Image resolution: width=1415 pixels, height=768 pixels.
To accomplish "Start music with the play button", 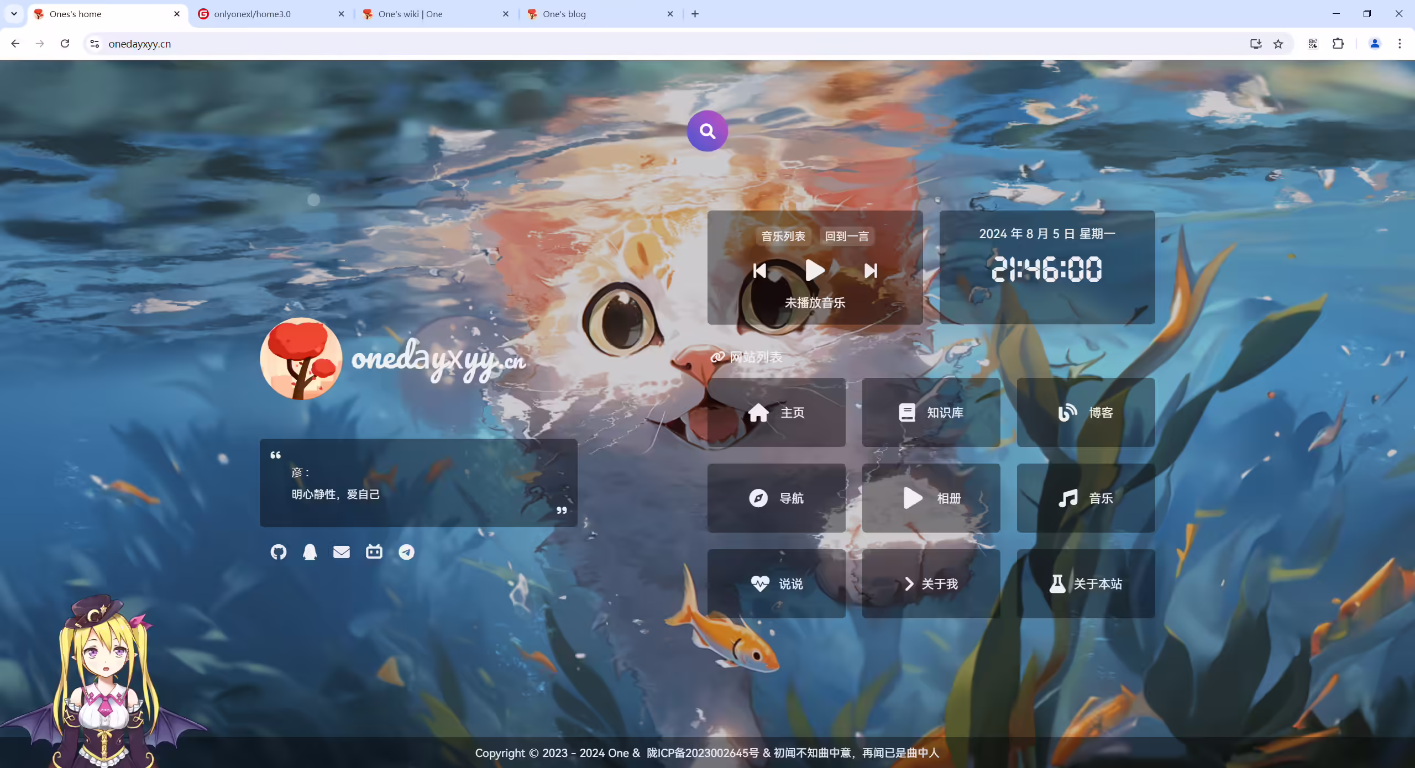I will pyautogui.click(x=815, y=270).
